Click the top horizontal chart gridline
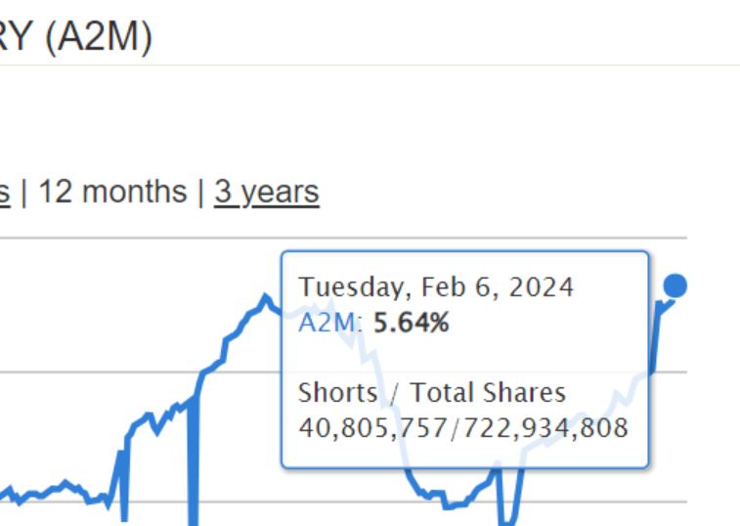 pos(343,238)
